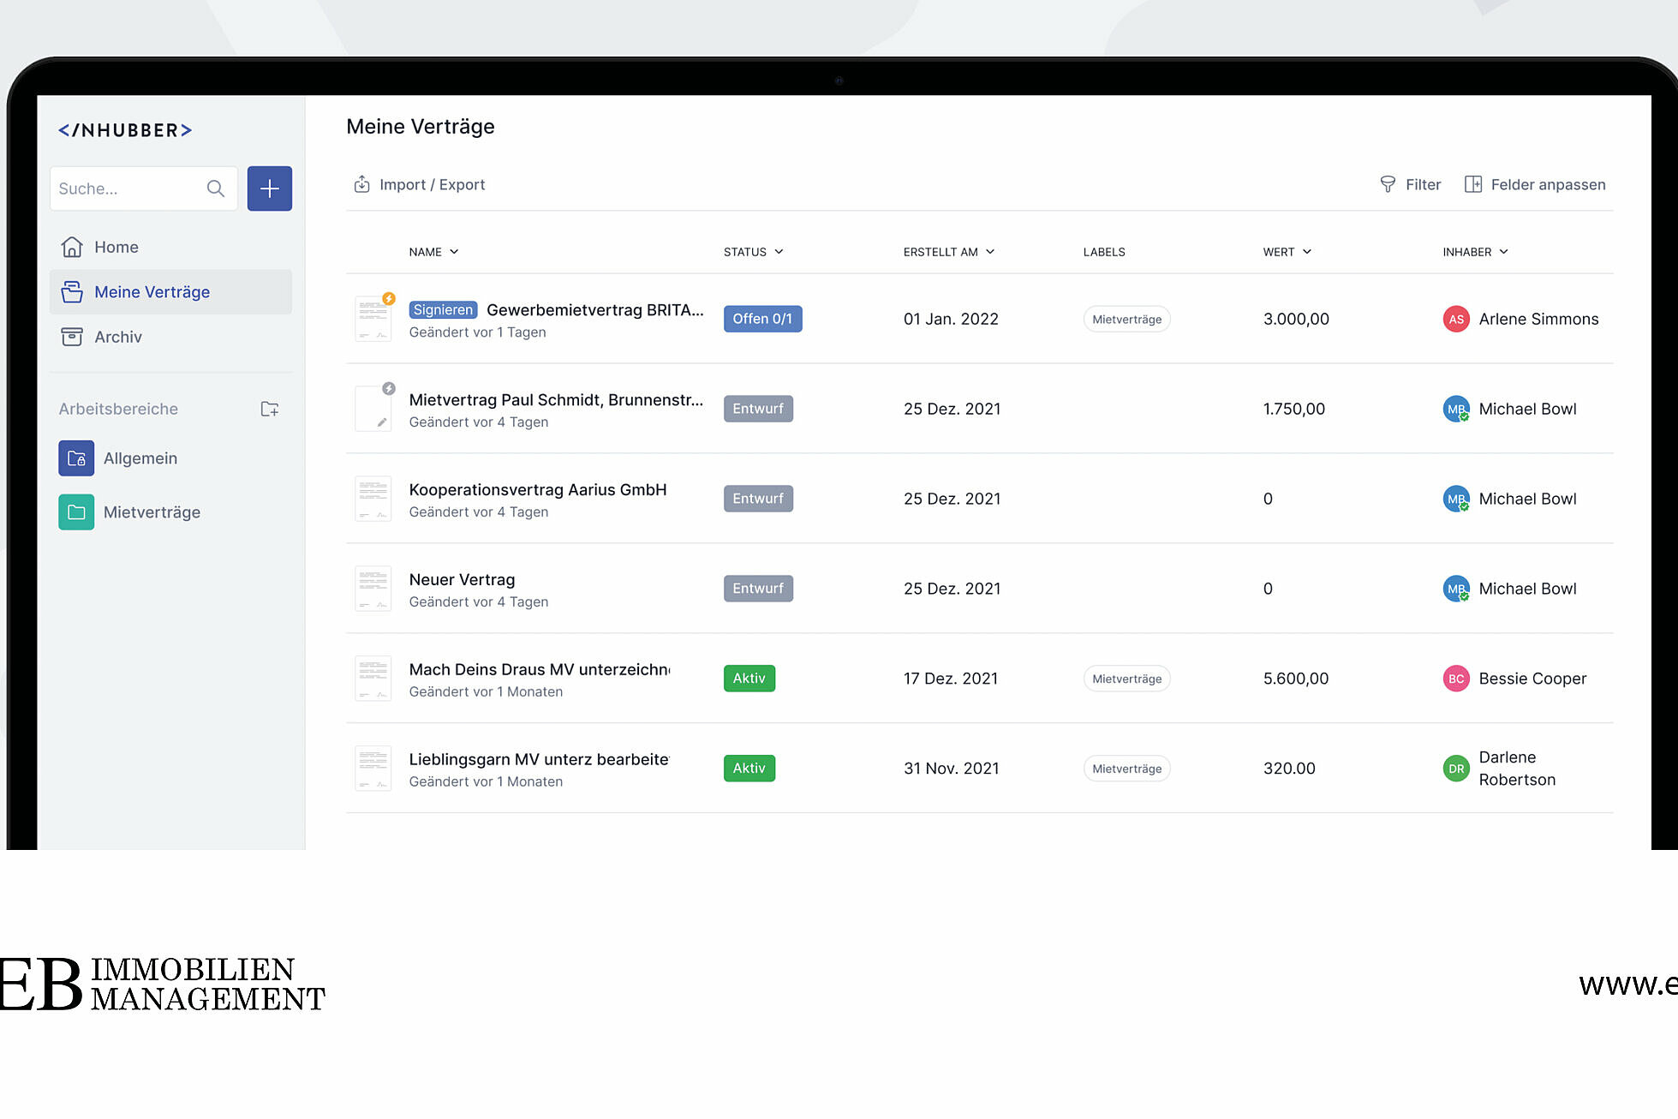Click Arlene Simmons AS avatar
The image size is (1678, 1119).
coord(1456,319)
